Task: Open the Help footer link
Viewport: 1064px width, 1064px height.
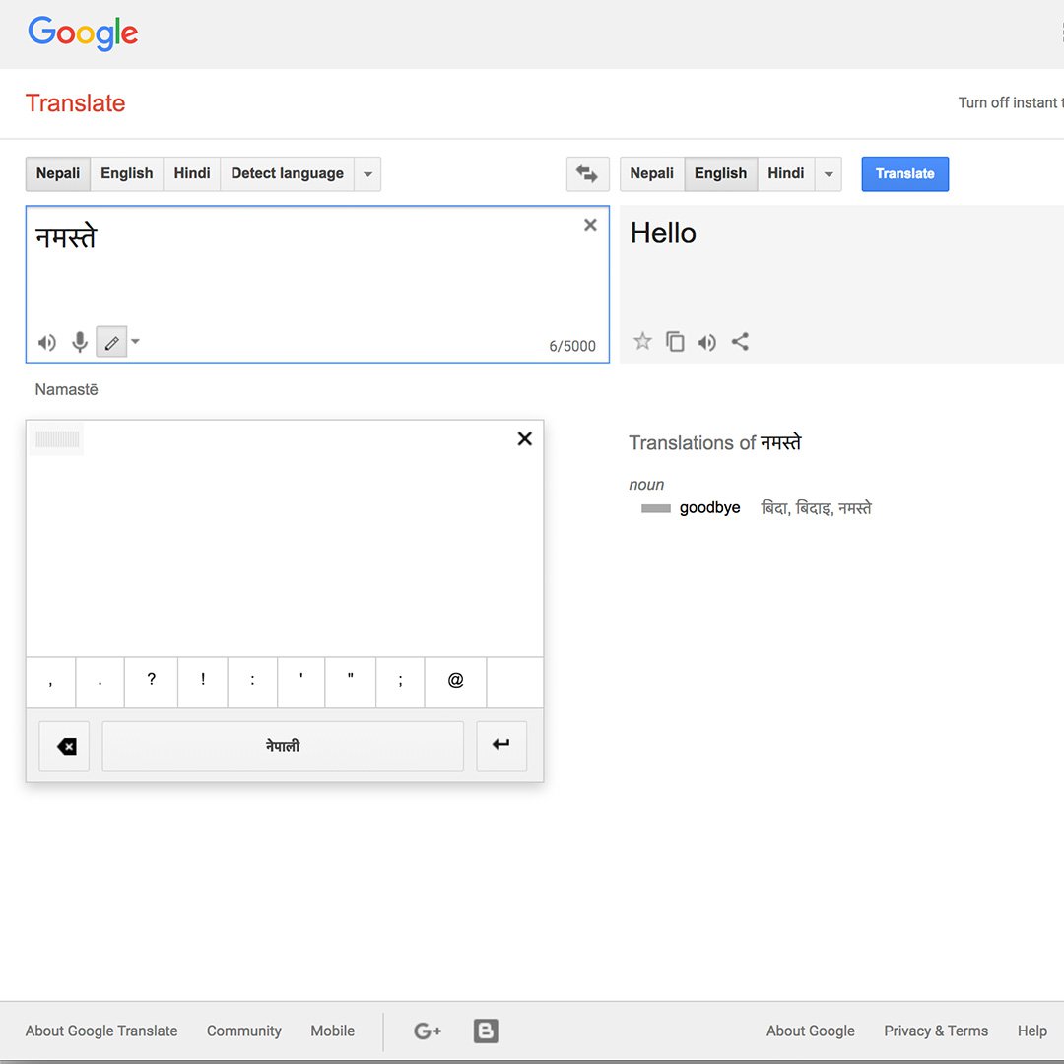Action: coord(1032,1031)
